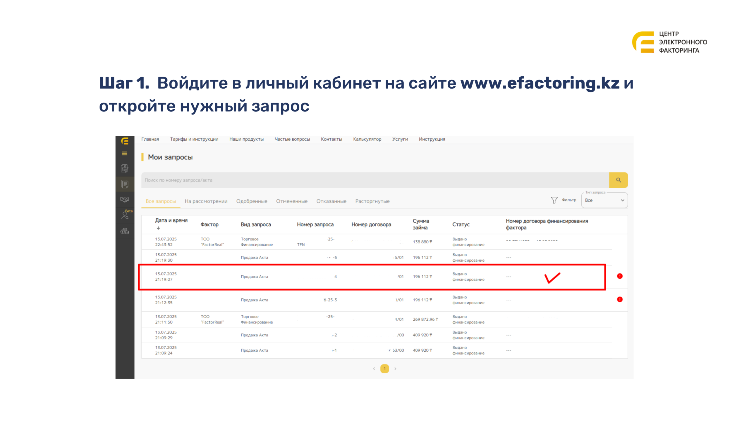
Task: Click the Сумма займа column header
Action: tap(421, 224)
